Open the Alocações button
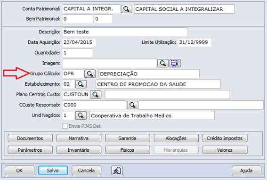This screenshot has width=267, height=180. tap(176, 138)
